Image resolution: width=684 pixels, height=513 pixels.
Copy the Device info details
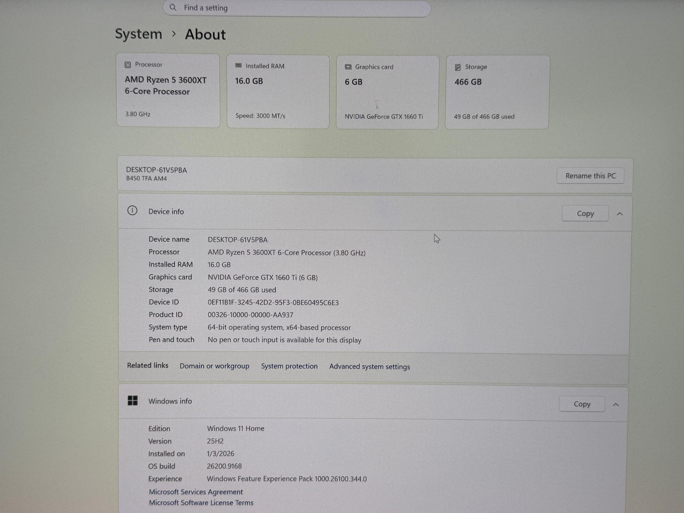pyautogui.click(x=585, y=213)
